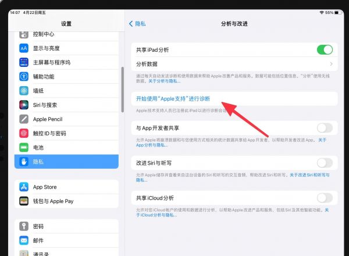Open App Store settings label
The height and width of the screenshot is (256, 349).
click(45, 187)
